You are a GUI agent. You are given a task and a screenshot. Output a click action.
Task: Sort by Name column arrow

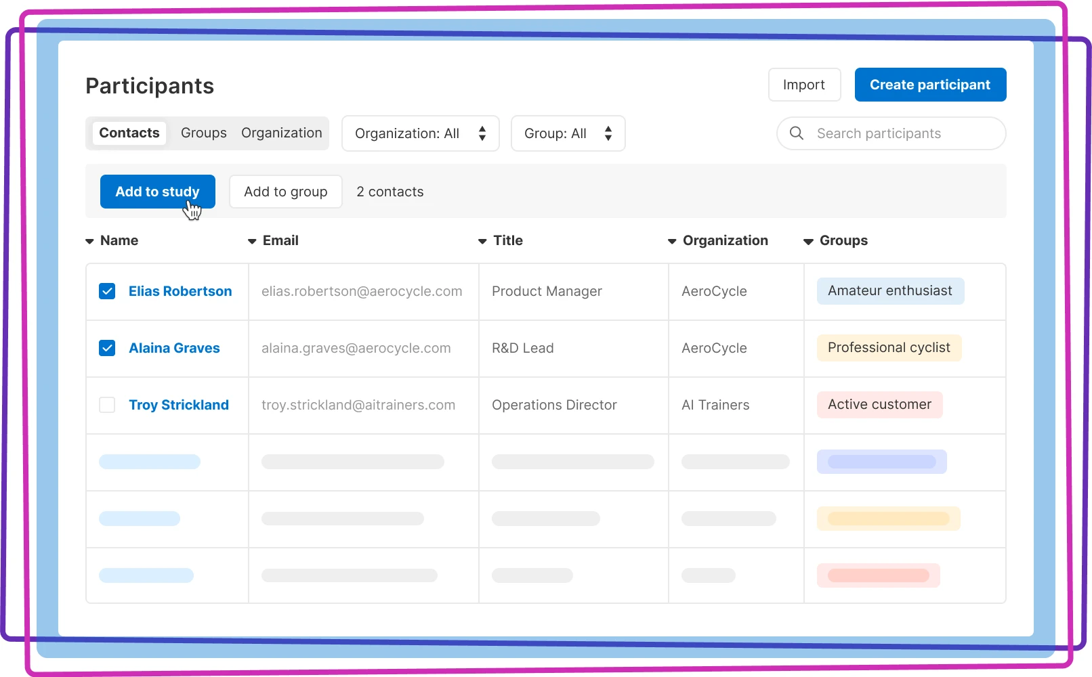click(89, 242)
